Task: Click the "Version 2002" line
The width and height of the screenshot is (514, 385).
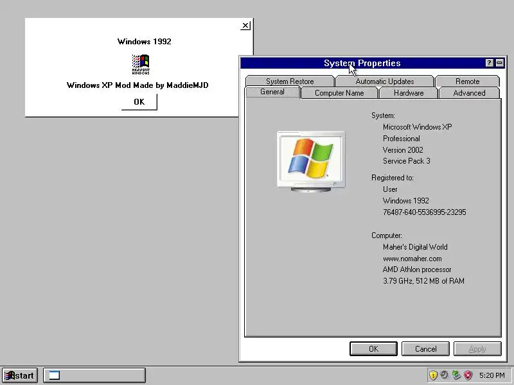Action: [403, 150]
